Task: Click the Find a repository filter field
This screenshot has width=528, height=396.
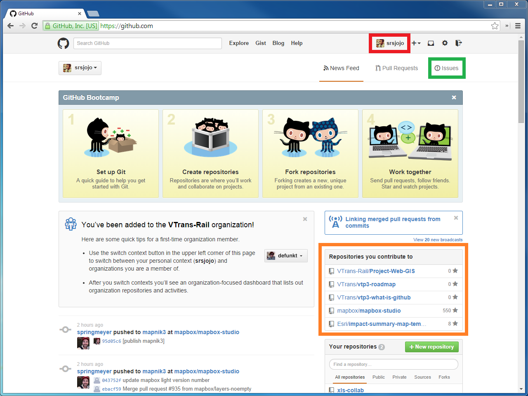Action: (394, 364)
